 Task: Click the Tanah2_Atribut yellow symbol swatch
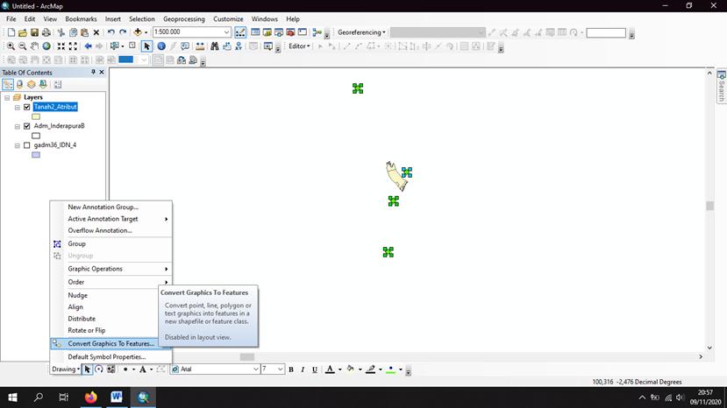[36, 116]
